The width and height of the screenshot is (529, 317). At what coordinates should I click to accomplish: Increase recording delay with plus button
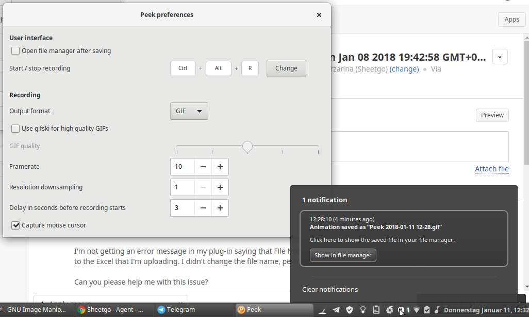pyautogui.click(x=220, y=208)
